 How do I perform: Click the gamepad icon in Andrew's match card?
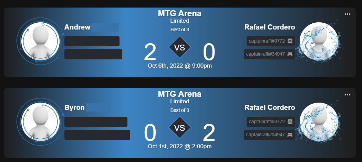coord(290,54)
